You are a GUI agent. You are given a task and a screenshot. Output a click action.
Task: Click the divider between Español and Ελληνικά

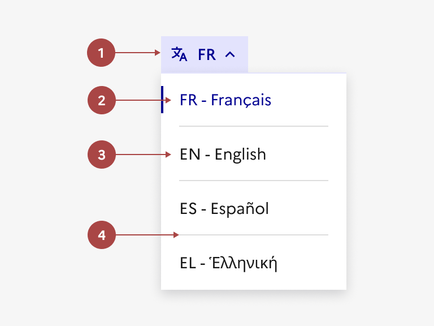(253, 234)
